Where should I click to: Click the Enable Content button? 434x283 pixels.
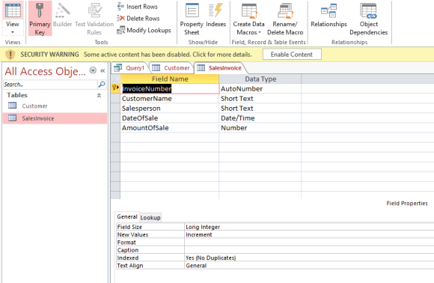click(x=292, y=54)
